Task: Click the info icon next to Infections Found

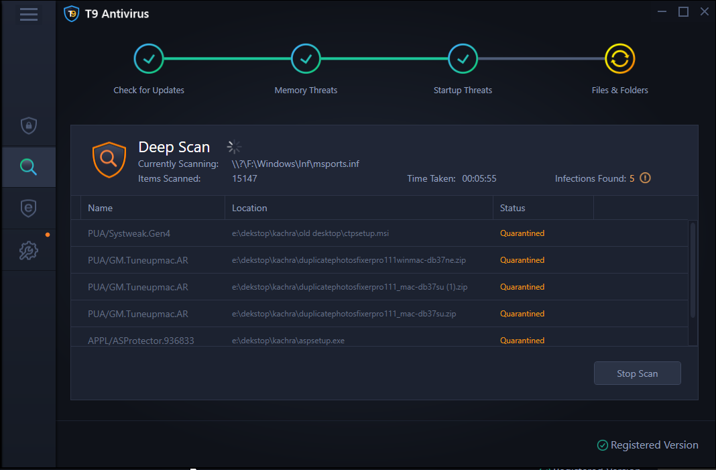Action: tap(644, 178)
